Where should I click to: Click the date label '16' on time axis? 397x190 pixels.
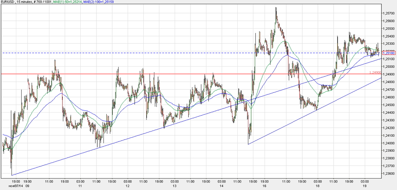tap(264, 186)
